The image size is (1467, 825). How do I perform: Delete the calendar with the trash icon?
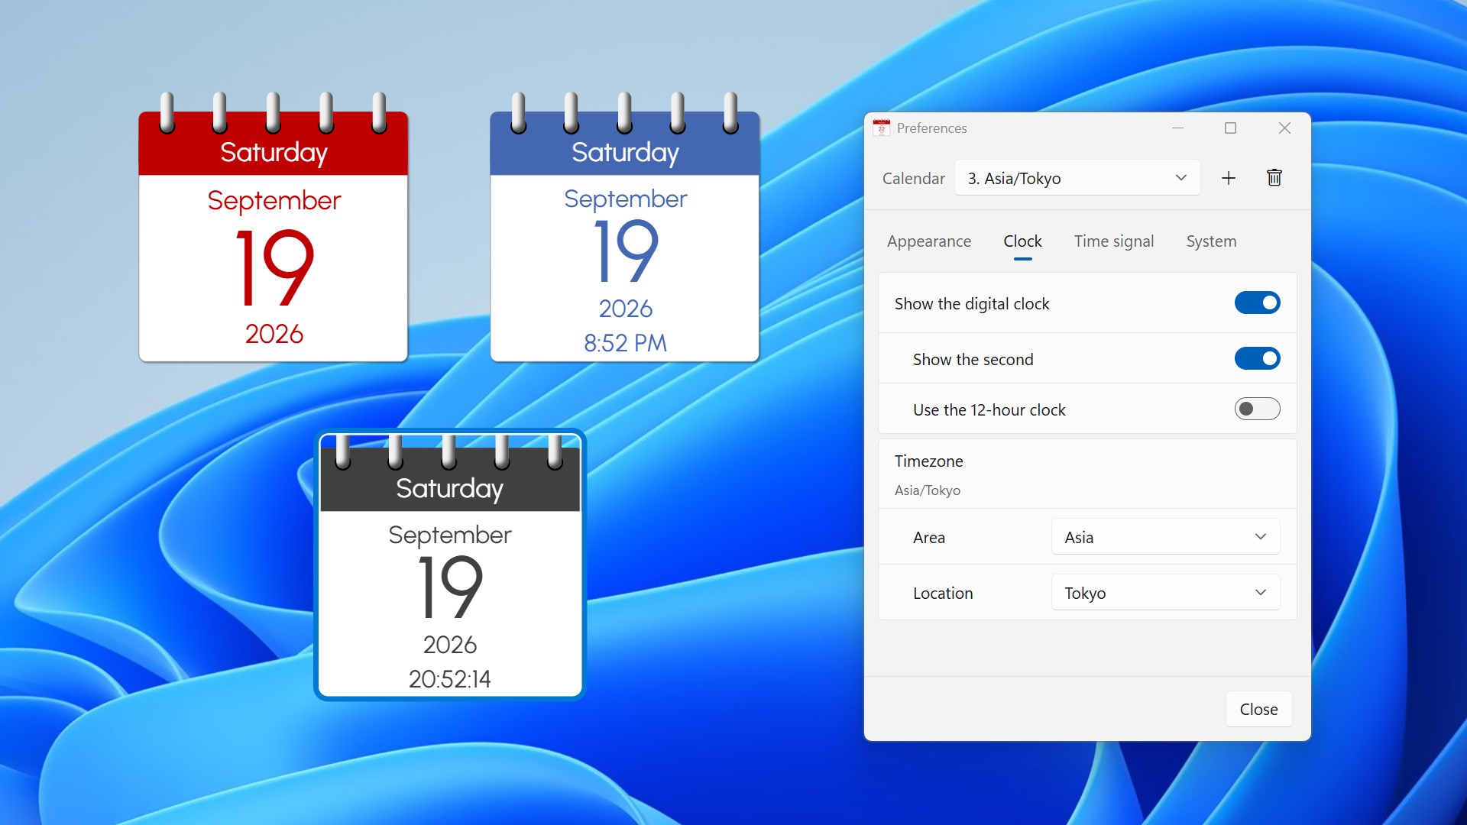click(x=1274, y=178)
